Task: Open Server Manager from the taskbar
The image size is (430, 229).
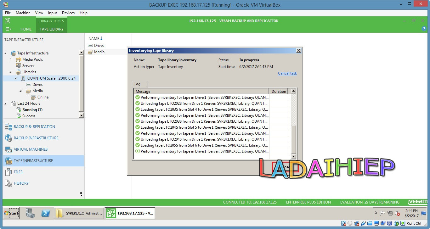Action: point(30,213)
